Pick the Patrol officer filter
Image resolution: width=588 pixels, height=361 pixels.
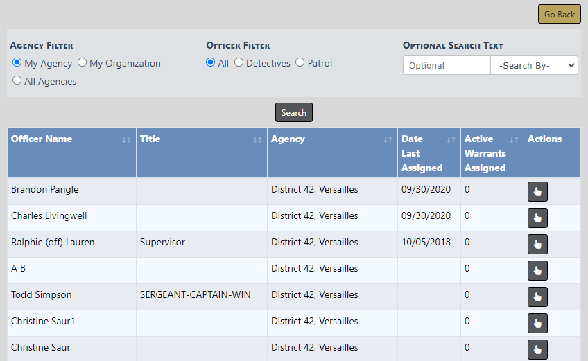[x=300, y=63]
